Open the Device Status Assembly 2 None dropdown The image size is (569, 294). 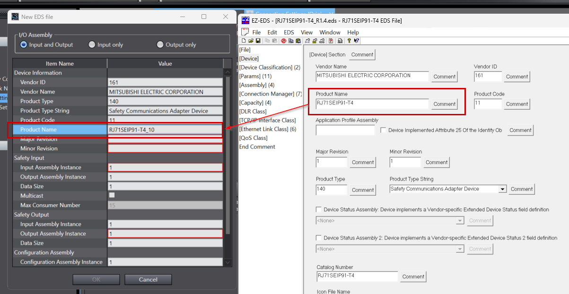[x=460, y=249]
